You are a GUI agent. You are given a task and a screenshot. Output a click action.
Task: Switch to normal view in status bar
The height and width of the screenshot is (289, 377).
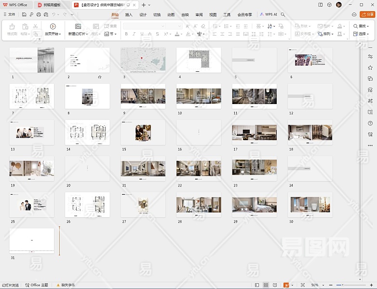pyautogui.click(x=257, y=285)
